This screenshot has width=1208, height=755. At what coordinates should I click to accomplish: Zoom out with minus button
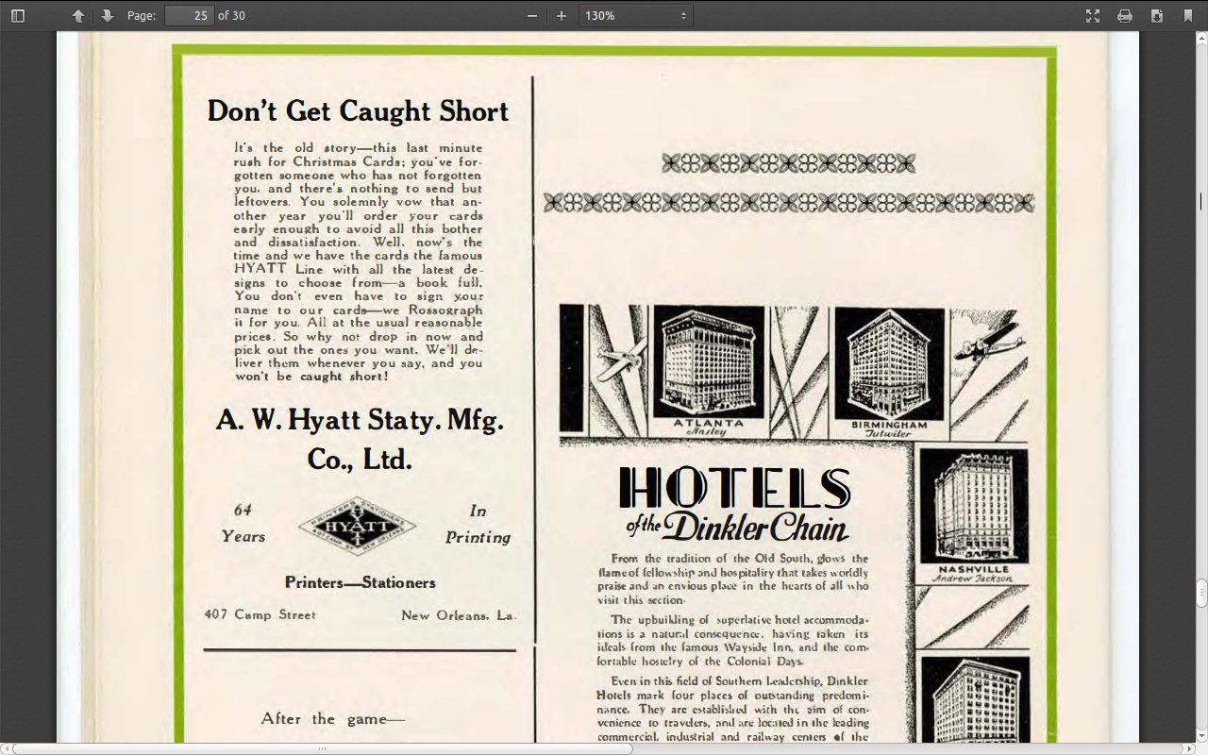click(x=532, y=15)
